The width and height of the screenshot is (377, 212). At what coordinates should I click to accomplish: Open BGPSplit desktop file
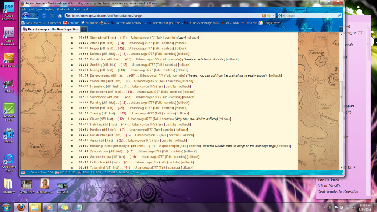62,187
